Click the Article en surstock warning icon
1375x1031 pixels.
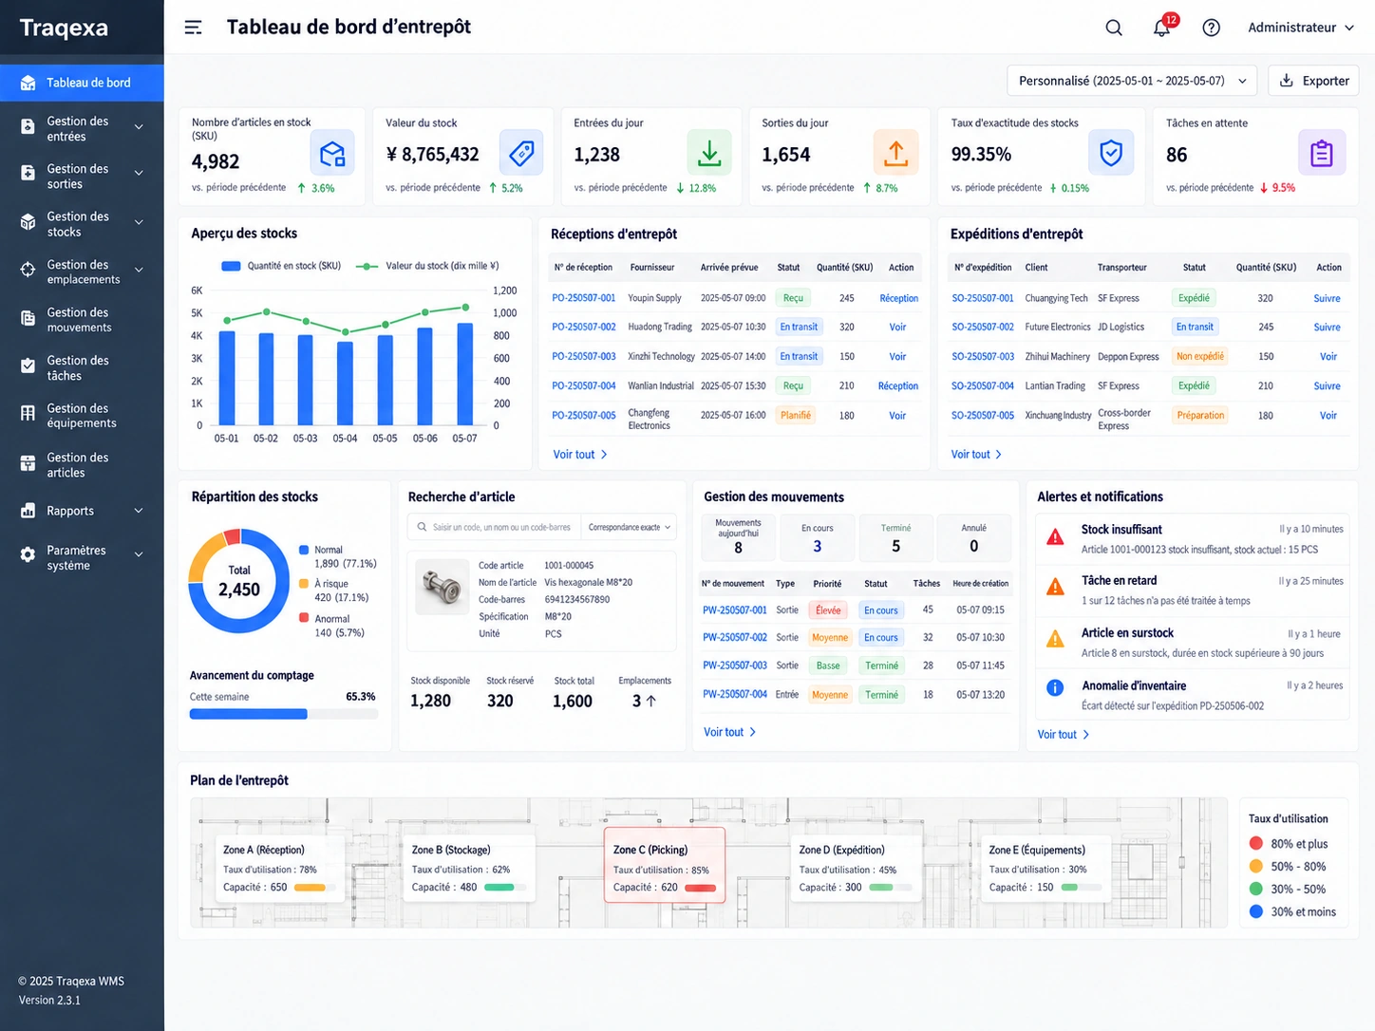point(1055,639)
